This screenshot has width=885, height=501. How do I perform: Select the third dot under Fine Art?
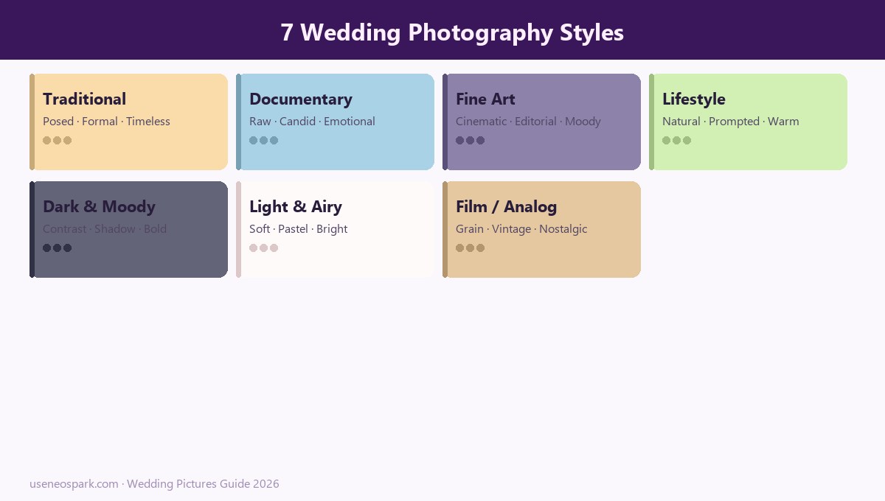click(x=481, y=140)
